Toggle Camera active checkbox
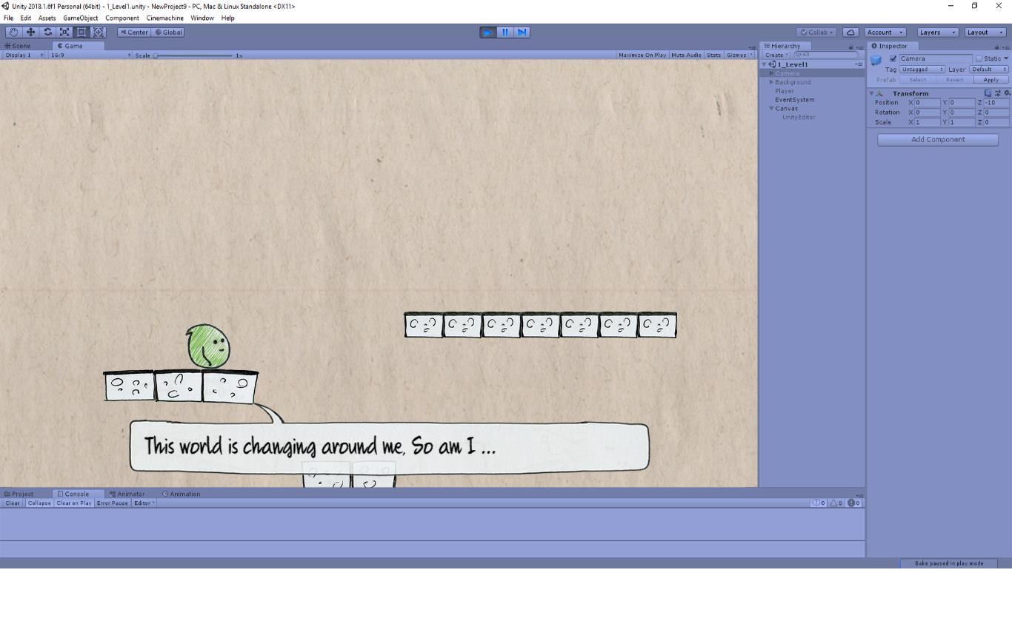 pos(893,58)
